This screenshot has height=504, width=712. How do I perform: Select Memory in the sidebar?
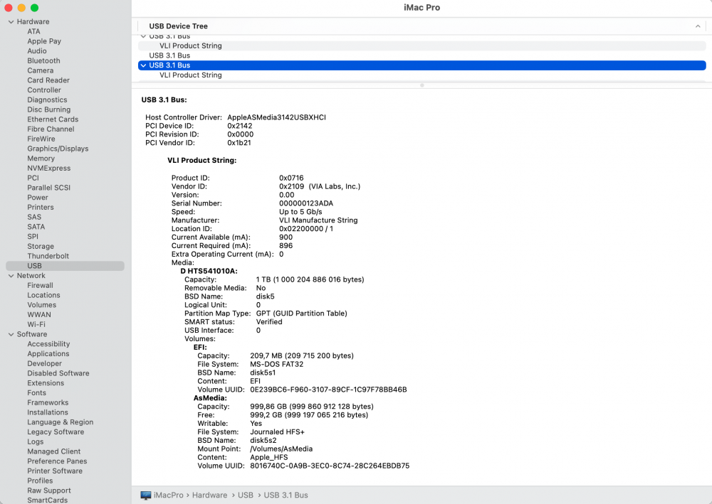pyautogui.click(x=41, y=159)
